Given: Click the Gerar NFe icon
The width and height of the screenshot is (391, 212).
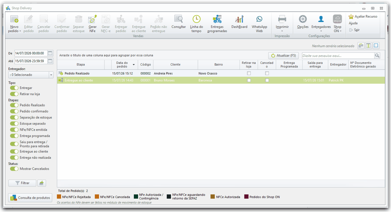Looking at the screenshot, I should [93, 19].
